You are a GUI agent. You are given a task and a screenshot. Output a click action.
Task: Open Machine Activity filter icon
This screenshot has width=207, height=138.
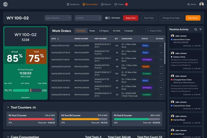point(200,30)
